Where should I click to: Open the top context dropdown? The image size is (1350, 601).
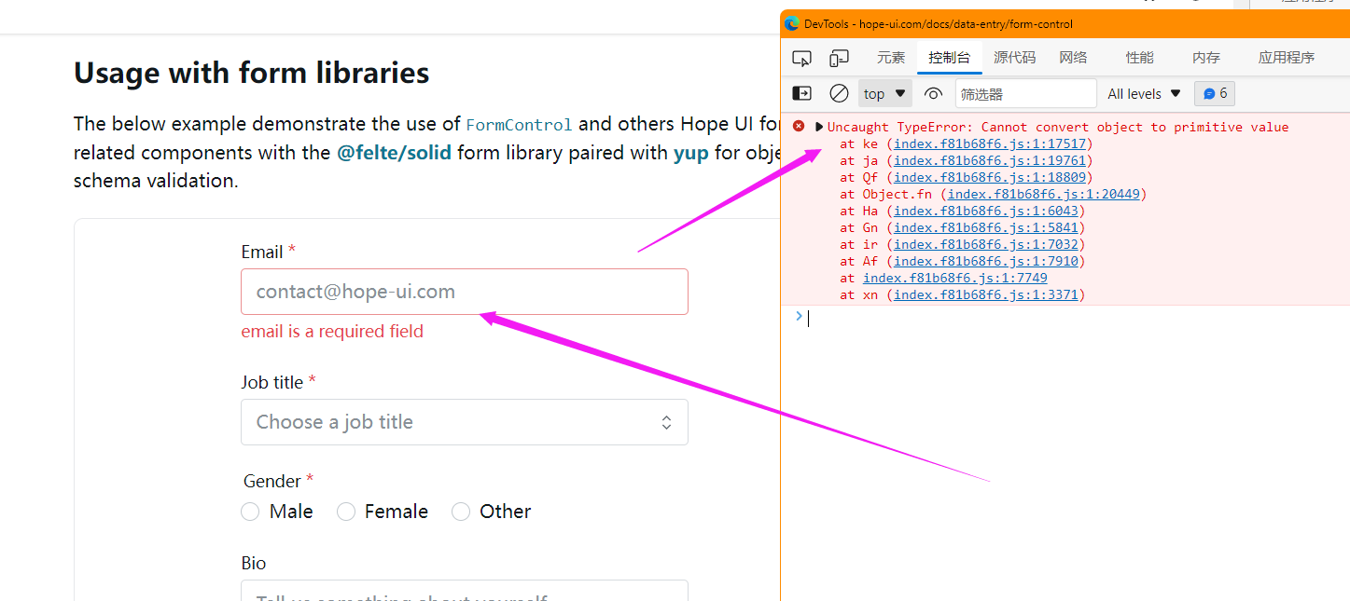[884, 93]
